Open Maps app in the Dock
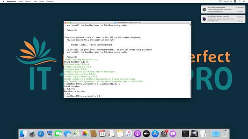Viewport: 248px width, 139px height. (76, 134)
